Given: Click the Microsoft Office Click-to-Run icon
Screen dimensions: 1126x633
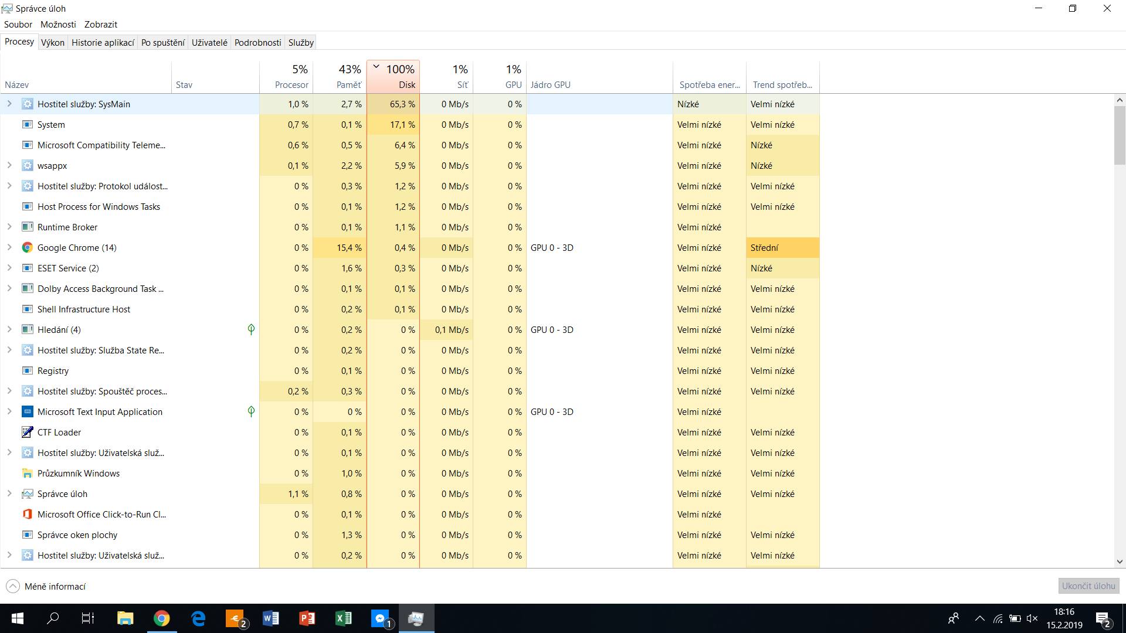Looking at the screenshot, I should point(27,514).
